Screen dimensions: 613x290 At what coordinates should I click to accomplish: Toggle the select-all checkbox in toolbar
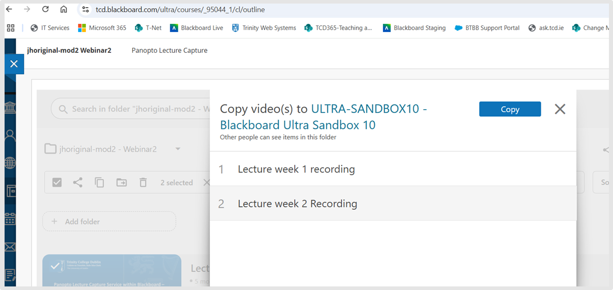[57, 182]
